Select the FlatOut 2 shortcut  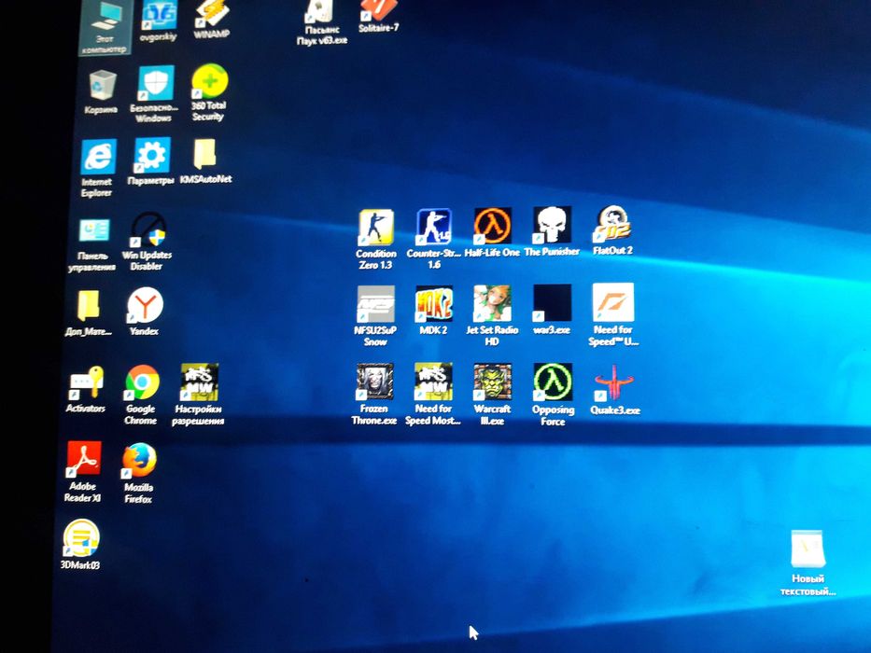tap(612, 224)
